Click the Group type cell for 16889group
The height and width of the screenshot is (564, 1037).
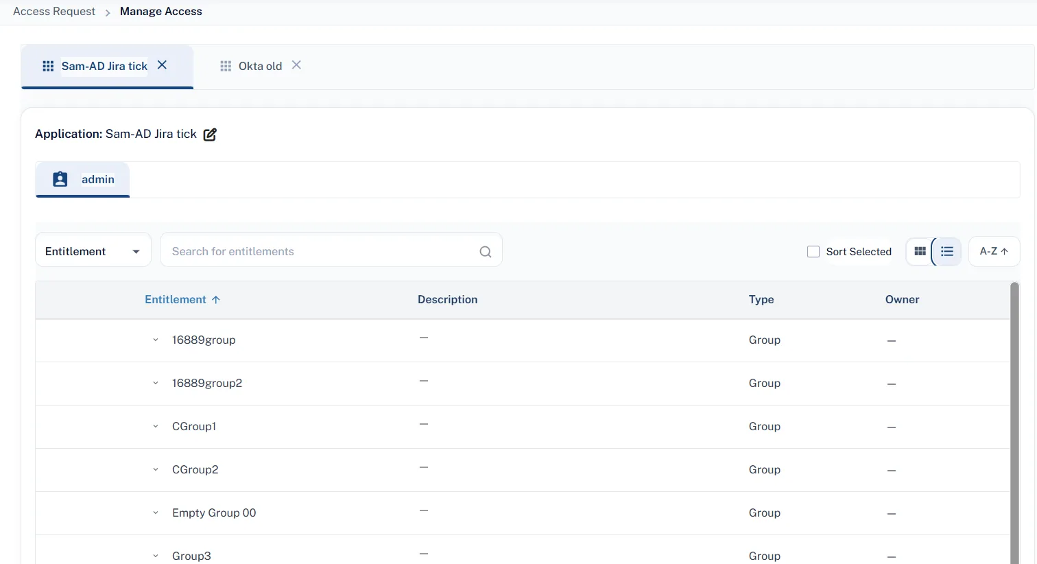click(x=765, y=340)
